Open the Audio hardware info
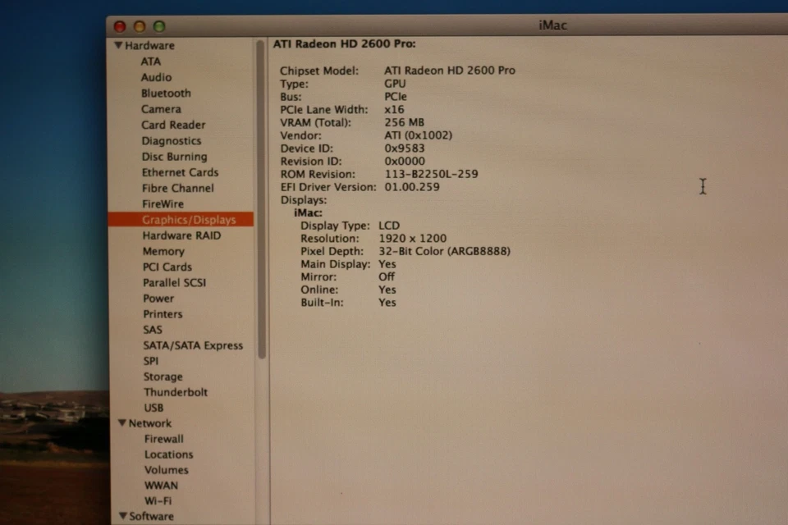The width and height of the screenshot is (788, 525). coord(154,77)
